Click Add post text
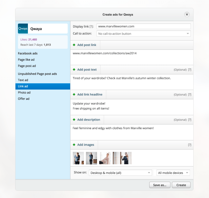209x198 pixels. click(x=87, y=70)
